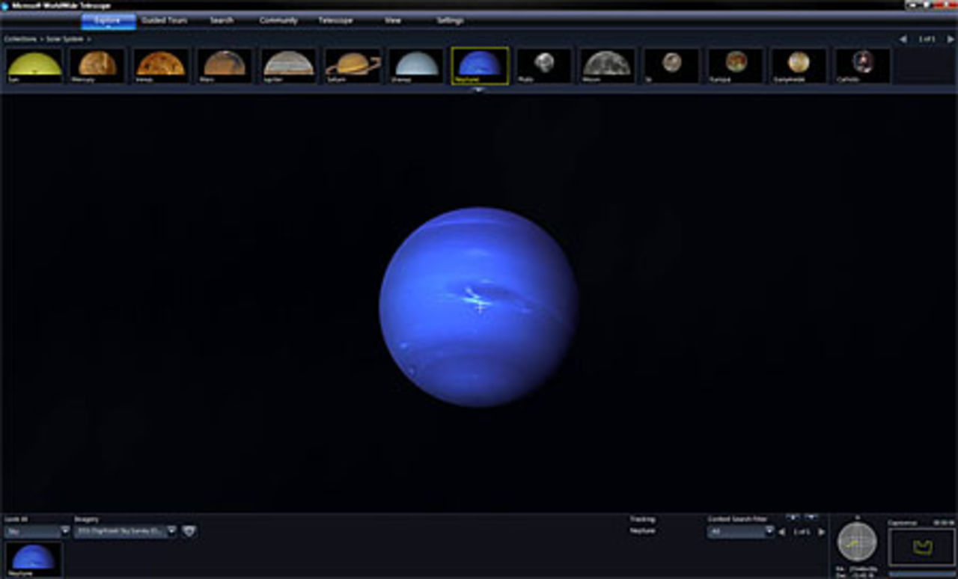Open the Pluto collection item
The image size is (958, 579).
(x=541, y=65)
